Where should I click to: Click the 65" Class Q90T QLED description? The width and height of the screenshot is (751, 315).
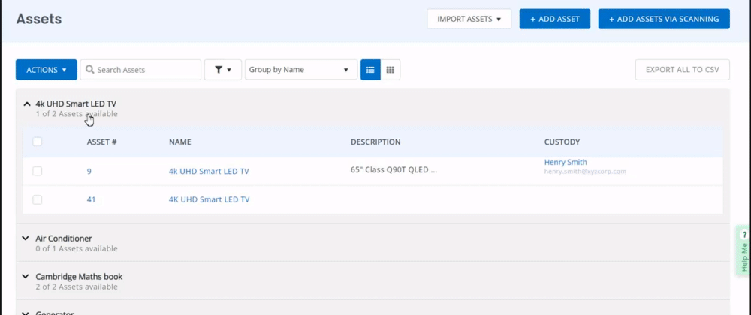point(394,170)
